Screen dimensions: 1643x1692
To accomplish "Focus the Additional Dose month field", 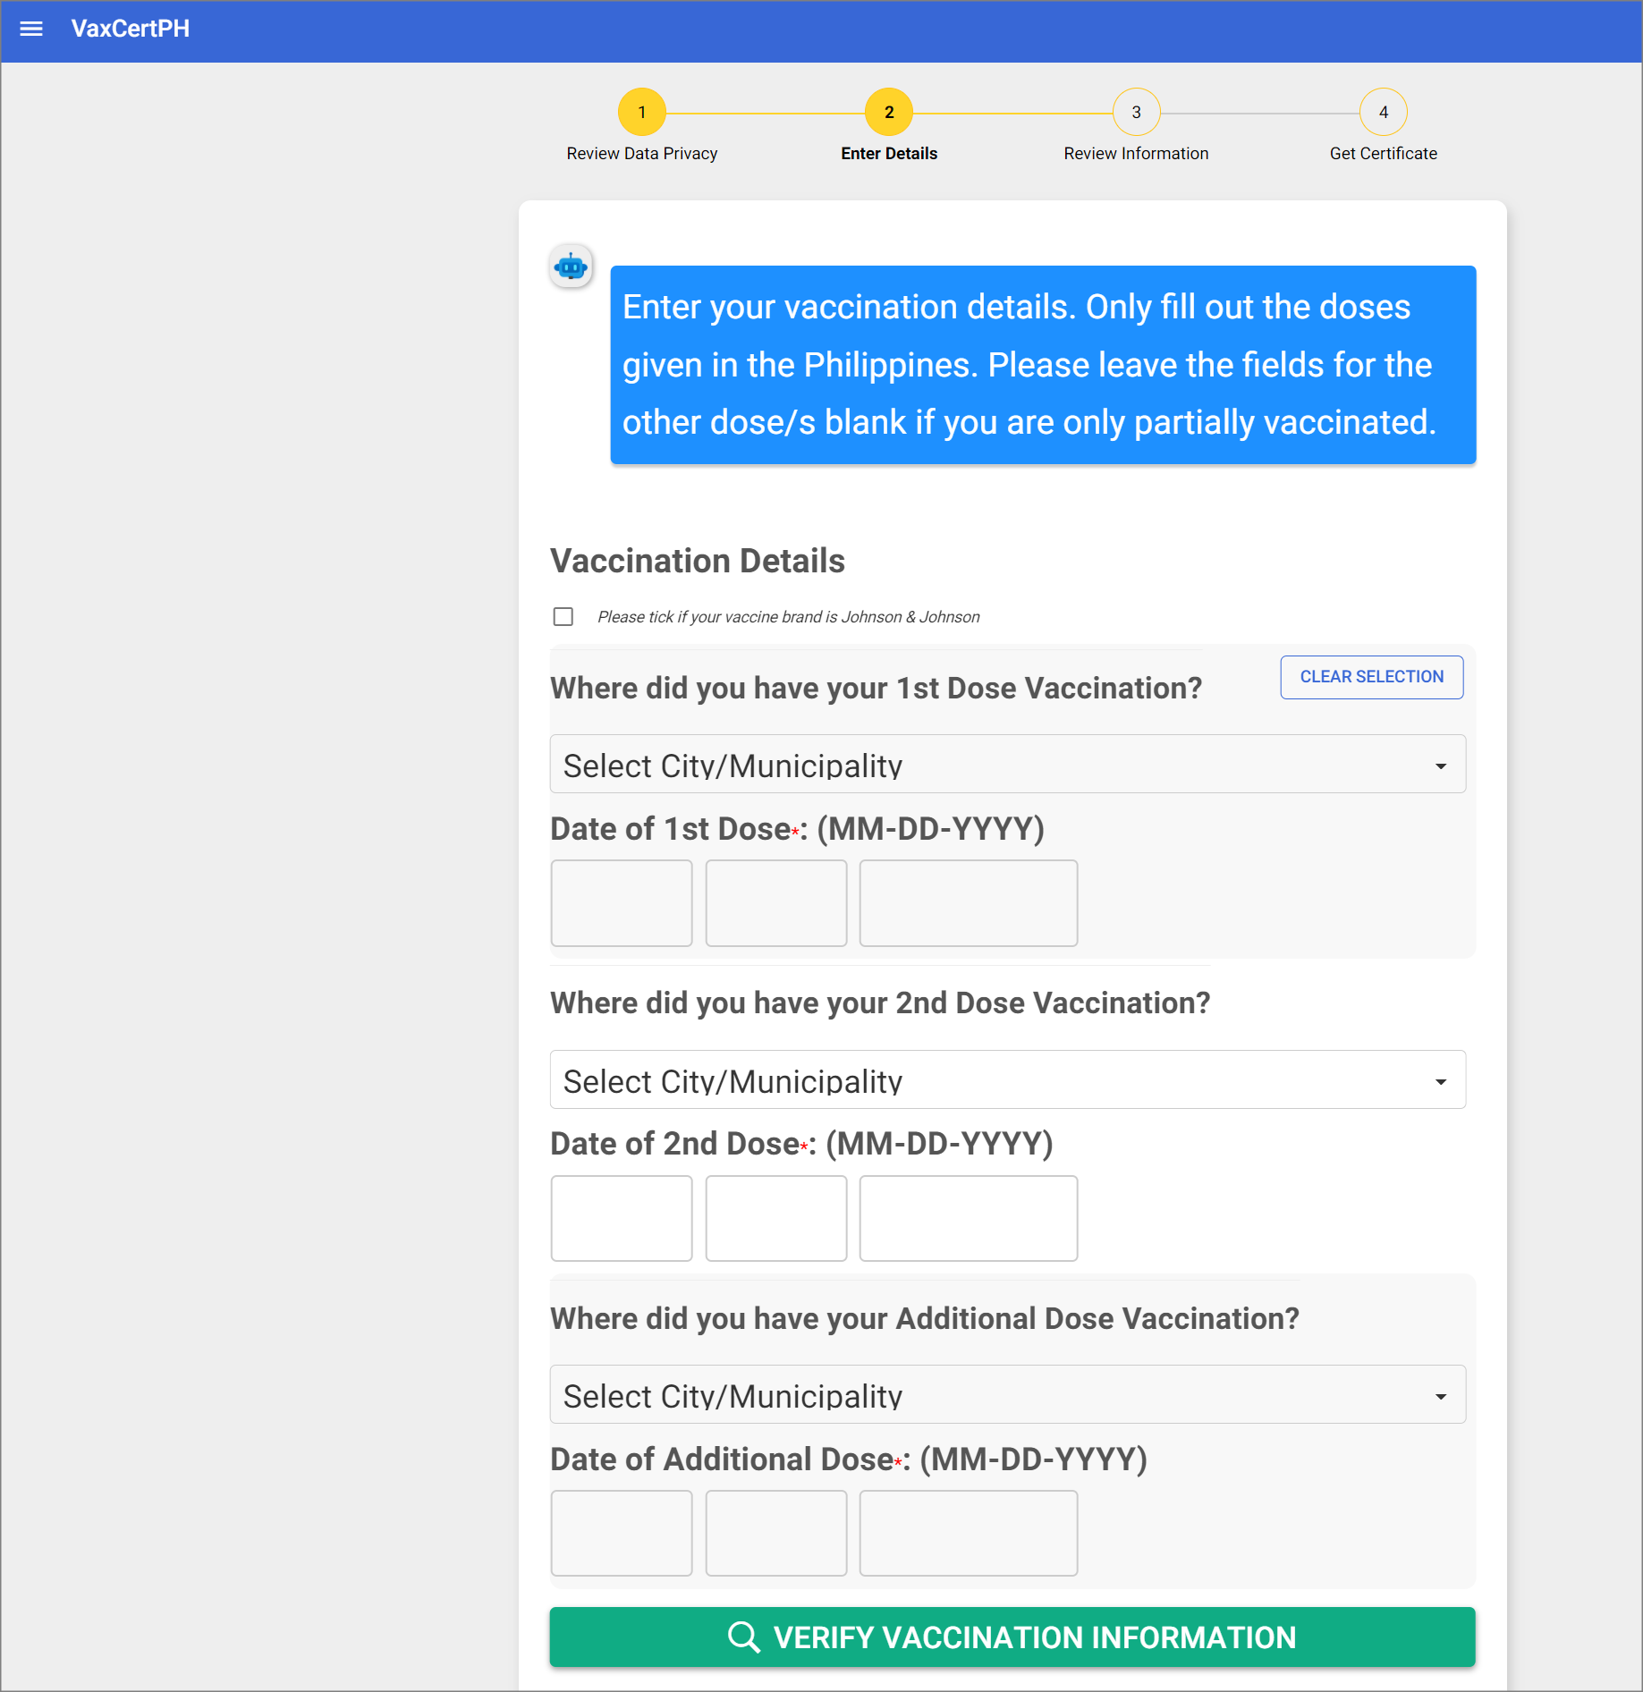I will coord(622,1533).
